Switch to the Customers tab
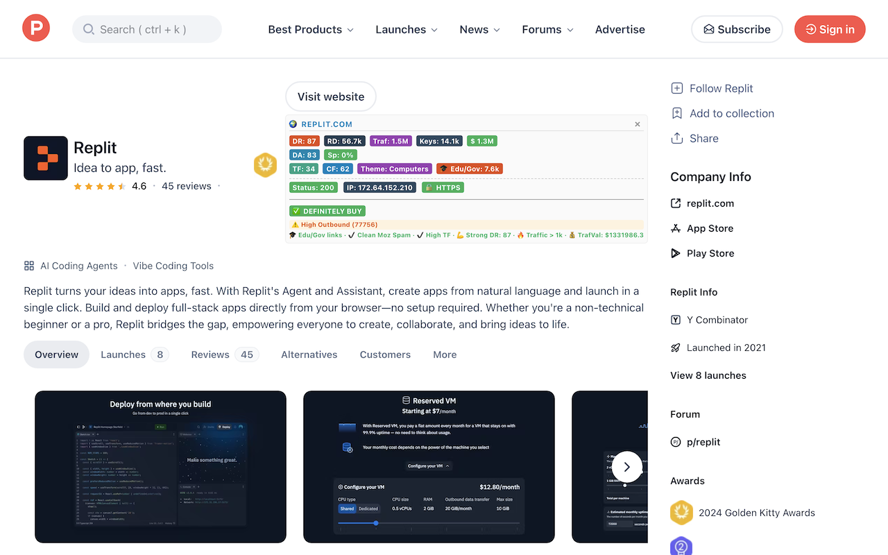 [385, 355]
